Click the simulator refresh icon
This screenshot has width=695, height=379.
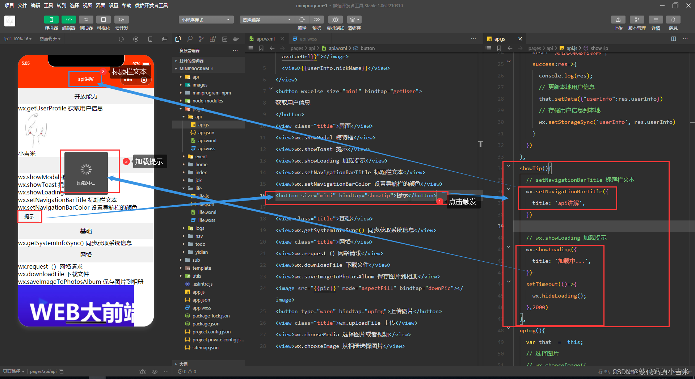coord(121,39)
